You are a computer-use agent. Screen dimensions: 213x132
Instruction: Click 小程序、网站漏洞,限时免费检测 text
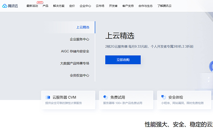click(182, 103)
